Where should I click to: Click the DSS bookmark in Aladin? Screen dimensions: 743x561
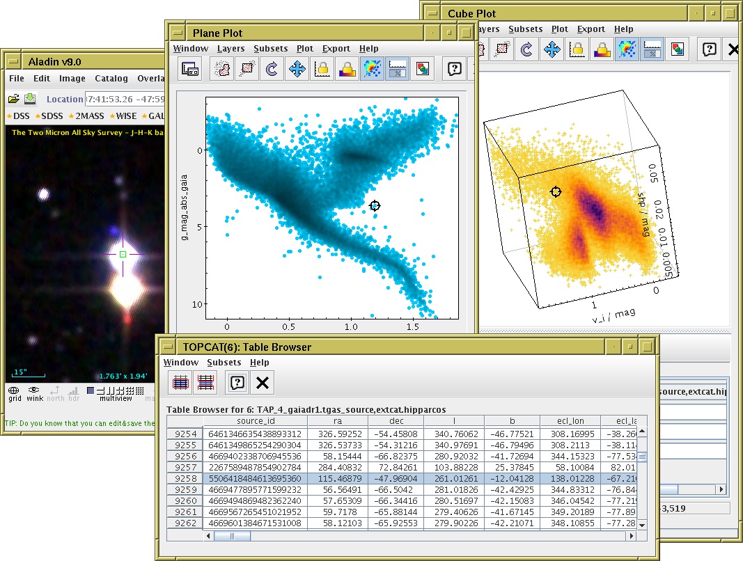coord(19,116)
